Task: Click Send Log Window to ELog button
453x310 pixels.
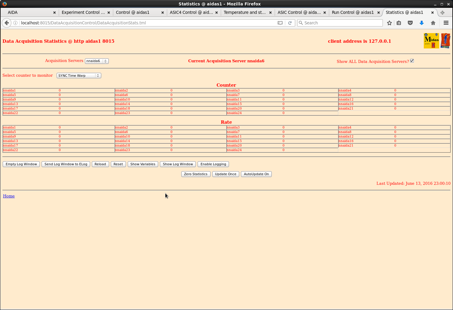Action: [66, 164]
